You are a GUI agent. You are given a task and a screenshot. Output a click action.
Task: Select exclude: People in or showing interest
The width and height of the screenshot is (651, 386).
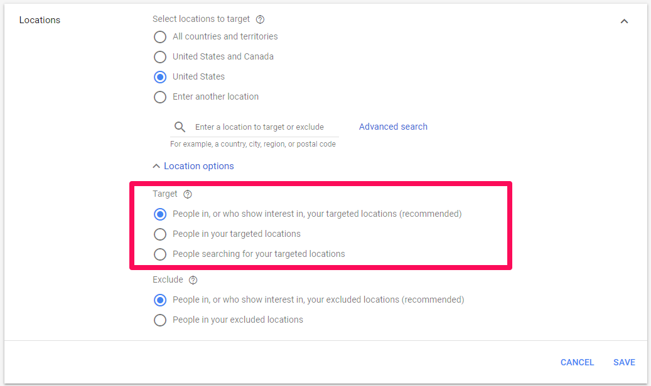pyautogui.click(x=161, y=300)
